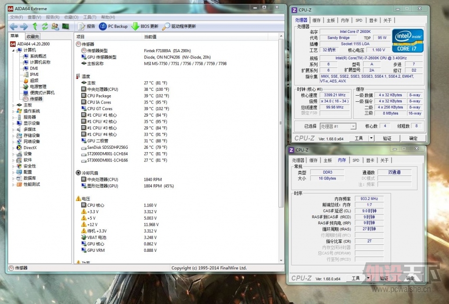
Task: Open the 工具(T) menu in AIDA64
Action: pos(89,17)
